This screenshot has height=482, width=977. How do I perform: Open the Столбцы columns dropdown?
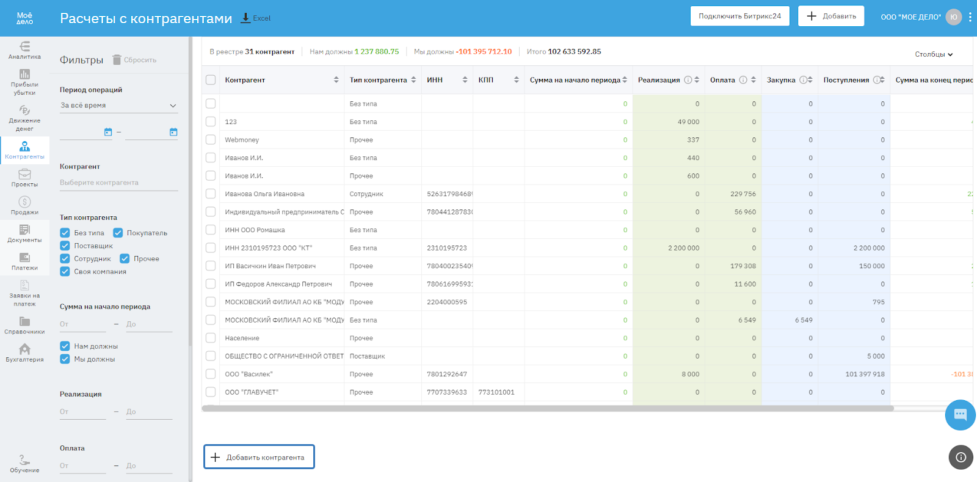coord(934,54)
